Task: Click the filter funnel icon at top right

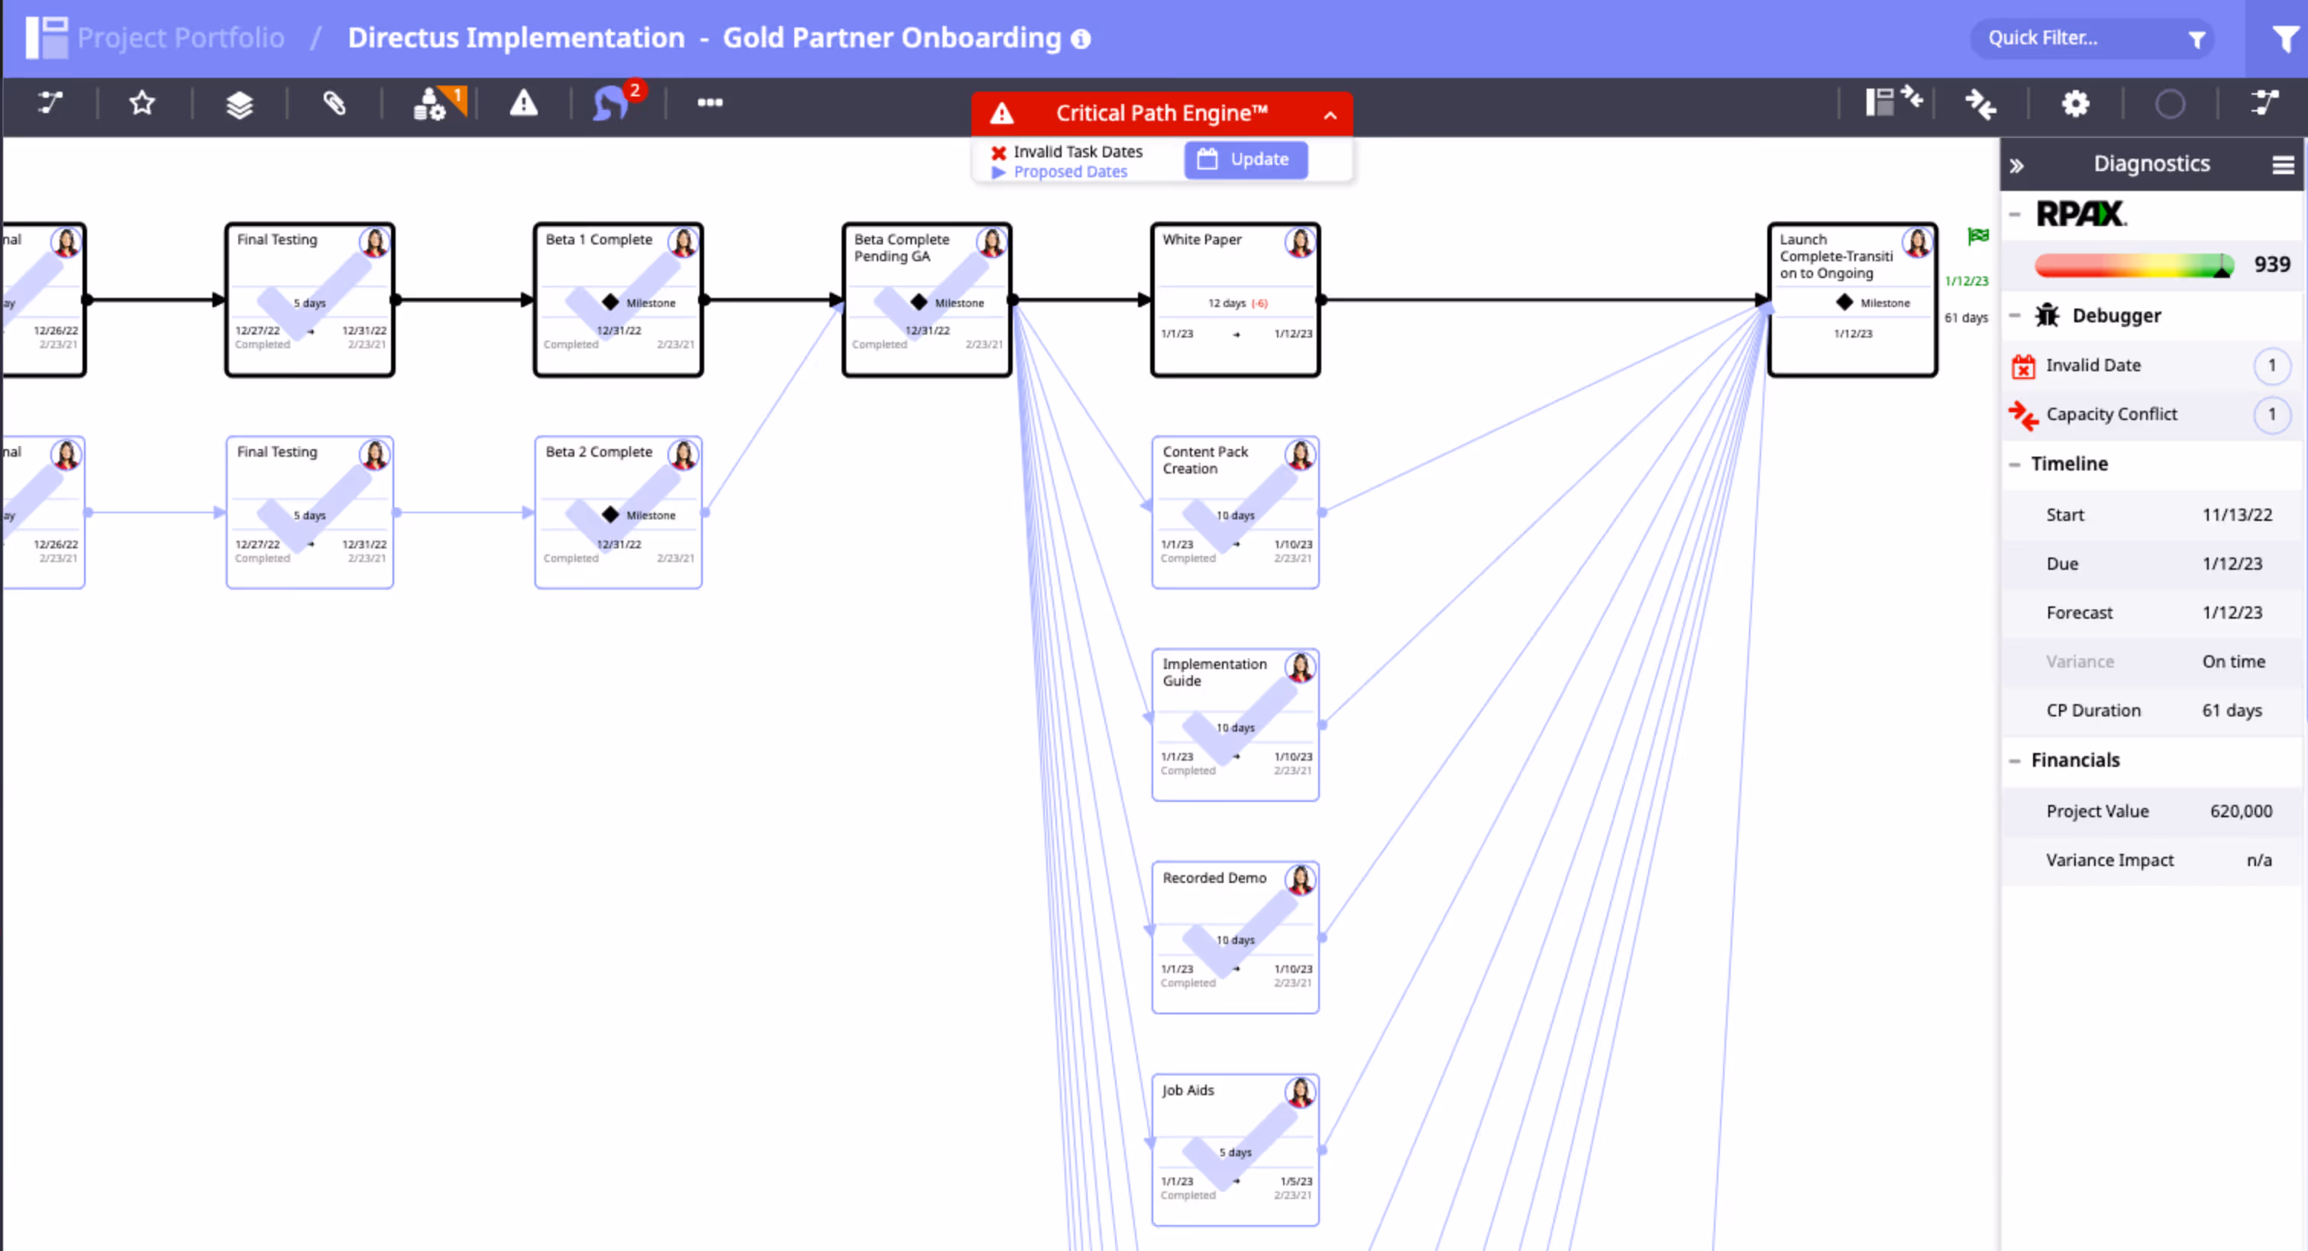Action: [x=2286, y=38]
